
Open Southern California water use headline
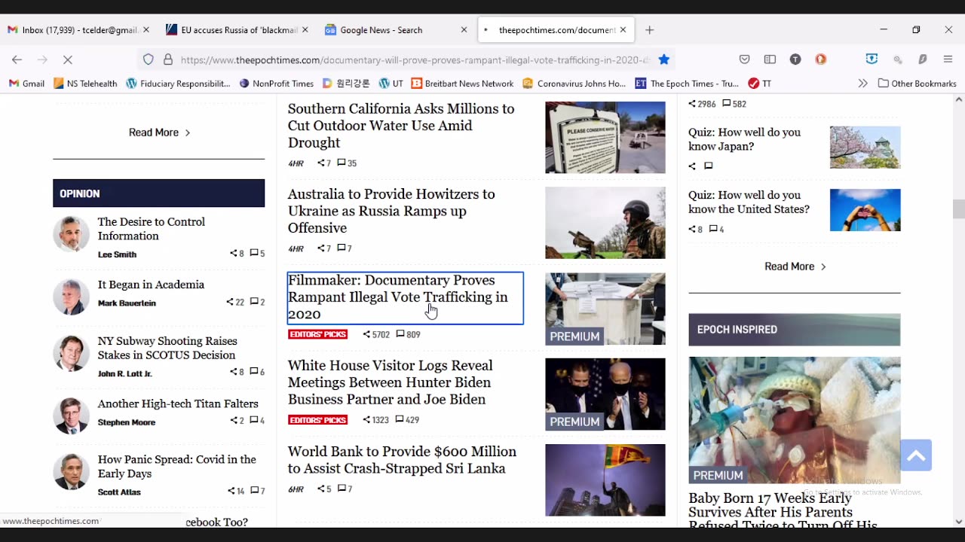click(401, 126)
